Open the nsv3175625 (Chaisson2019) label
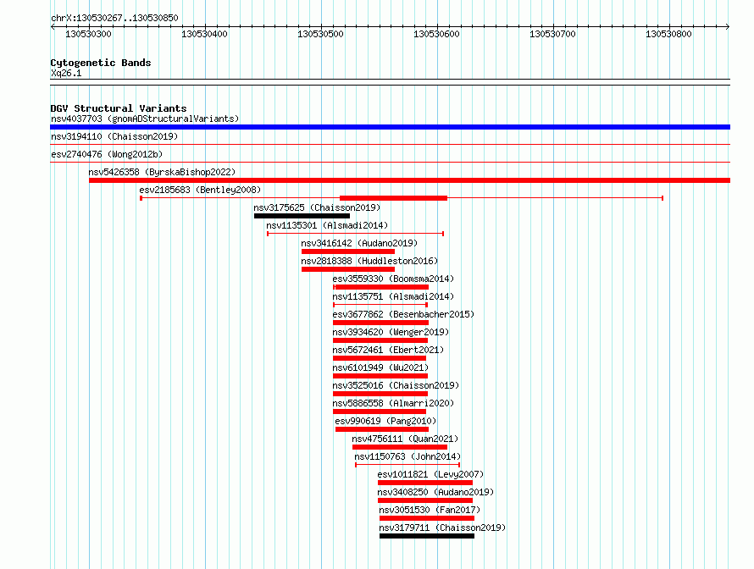Screen dimensions: 754x569 (x=317, y=207)
